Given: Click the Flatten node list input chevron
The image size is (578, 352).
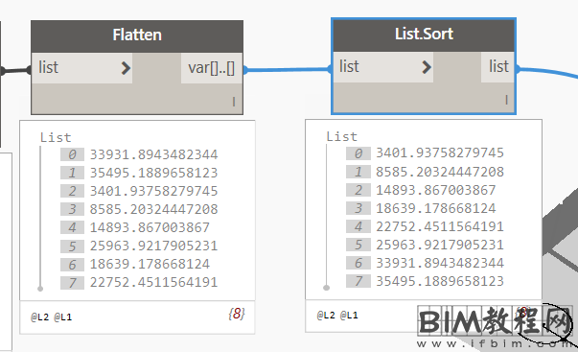Looking at the screenshot, I should click(126, 68).
